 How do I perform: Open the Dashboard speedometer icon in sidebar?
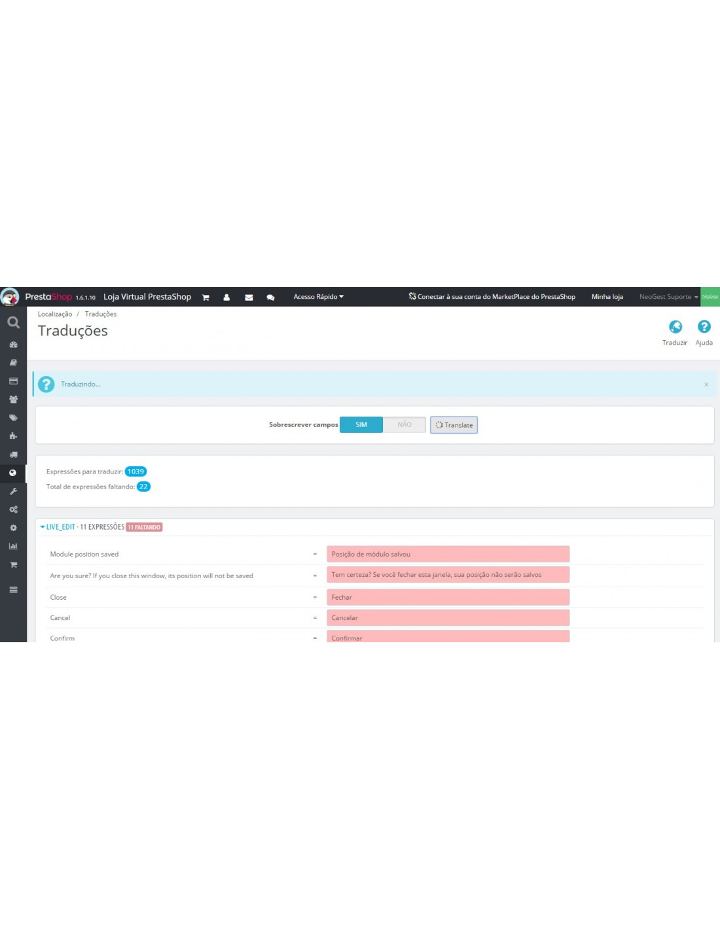13,345
